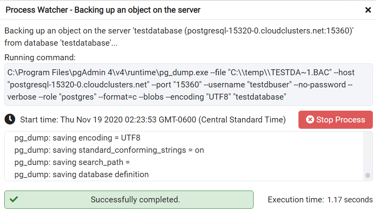The image size is (376, 213).
Task: Select the 'saving standard_conforming_strings = on' log line
Action: pos(109,150)
